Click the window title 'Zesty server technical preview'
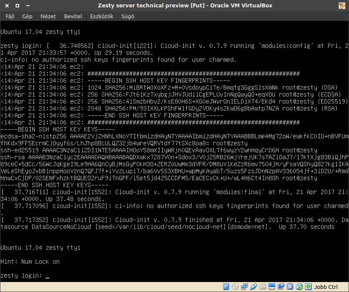The width and height of the screenshot is (349, 292). pyautogui.click(x=144, y=5)
